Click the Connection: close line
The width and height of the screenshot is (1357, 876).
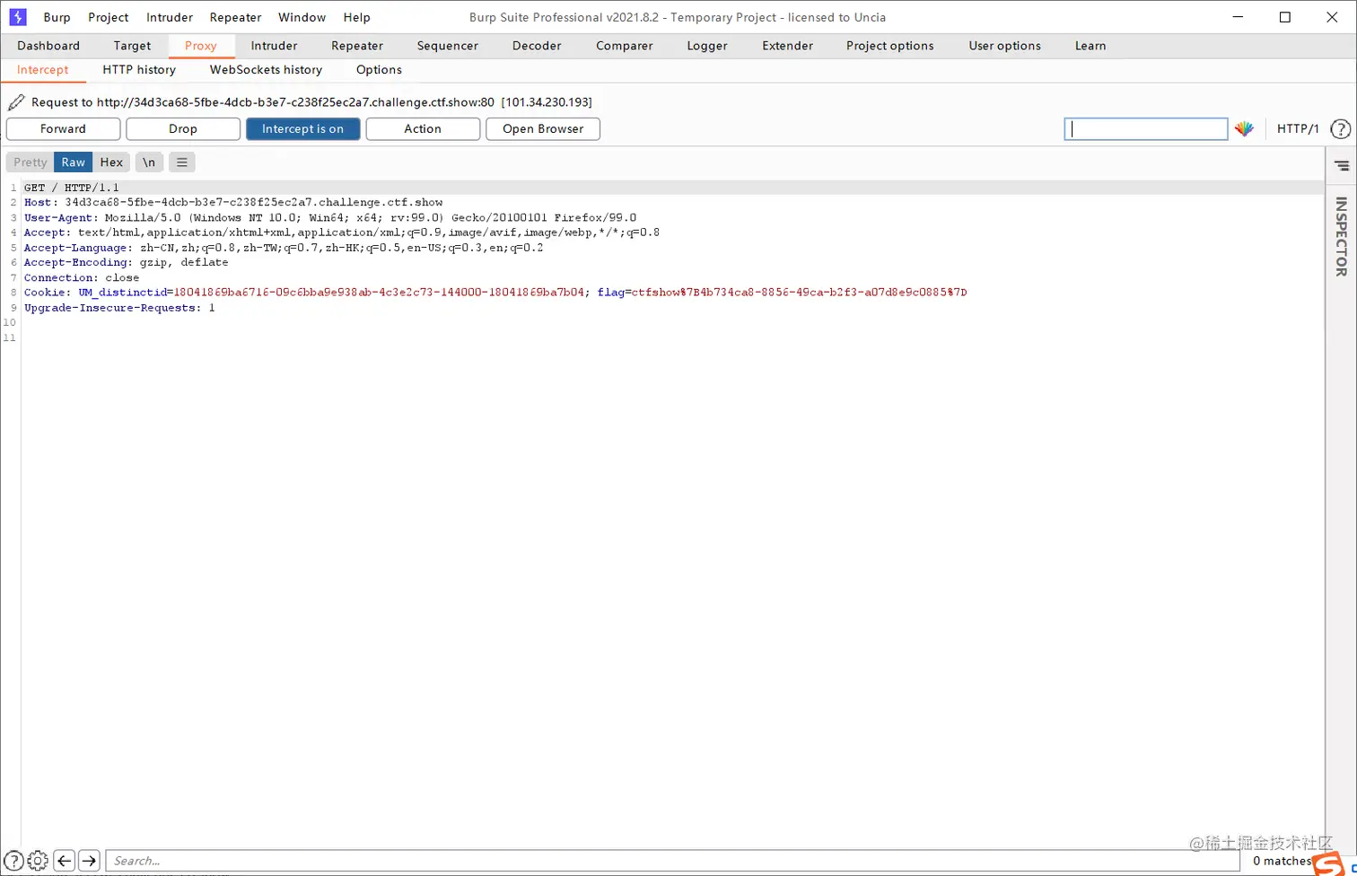click(82, 278)
